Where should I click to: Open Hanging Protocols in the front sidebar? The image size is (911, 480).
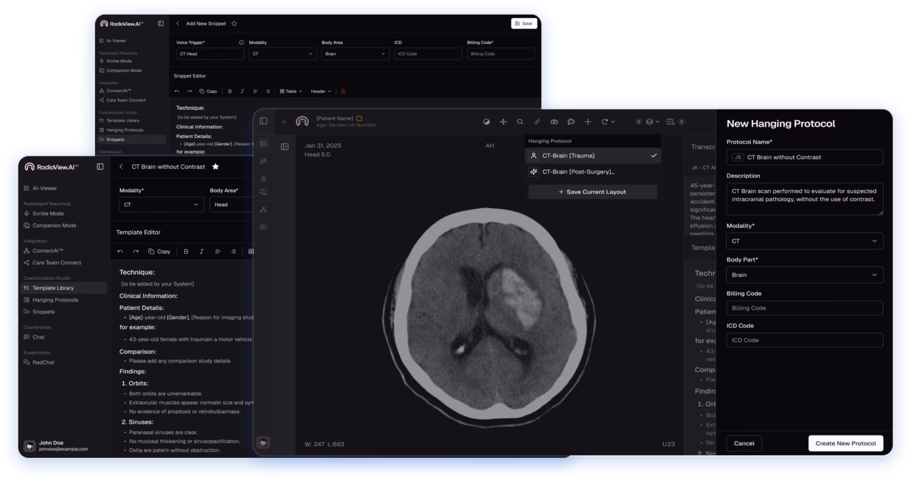tap(55, 300)
